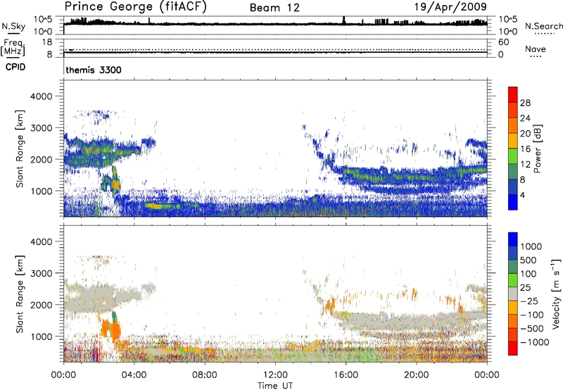Click the "12:00" time axis label
The width and height of the screenshot is (563, 390).
click(275, 375)
